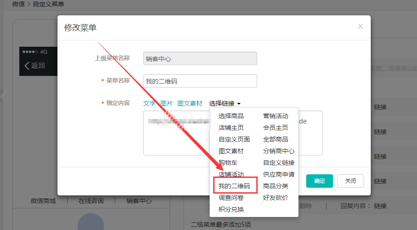Screen dimensions: 417x230
Task: Click the 关闭 button
Action: 351,181
